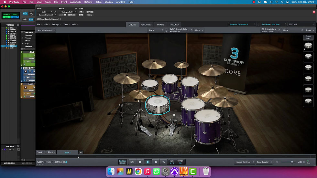Open Pro Tools AudioSuite menu

[x=75, y=2]
